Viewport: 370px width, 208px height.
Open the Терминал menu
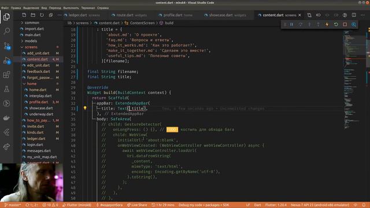(x=88, y=8)
